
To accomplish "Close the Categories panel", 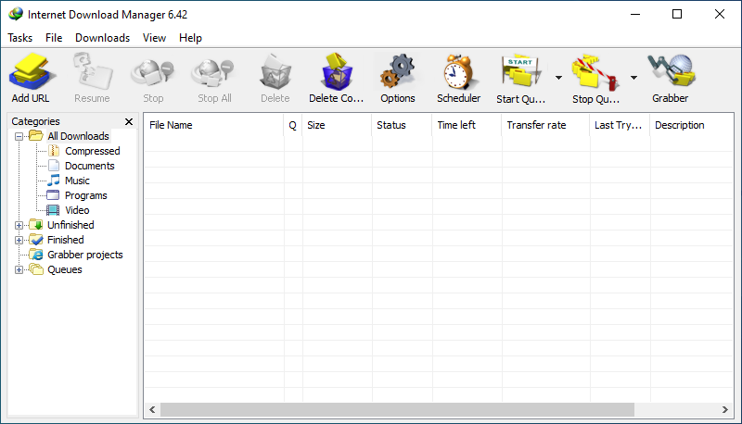I will (129, 122).
